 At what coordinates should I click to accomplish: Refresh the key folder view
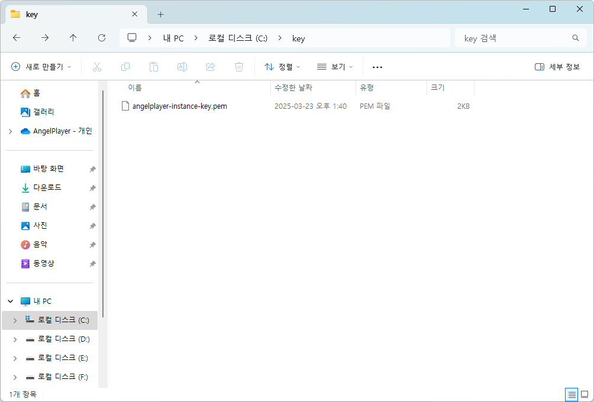pyautogui.click(x=102, y=38)
